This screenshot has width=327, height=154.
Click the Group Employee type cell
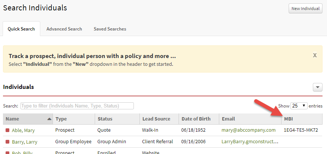tap(73, 142)
